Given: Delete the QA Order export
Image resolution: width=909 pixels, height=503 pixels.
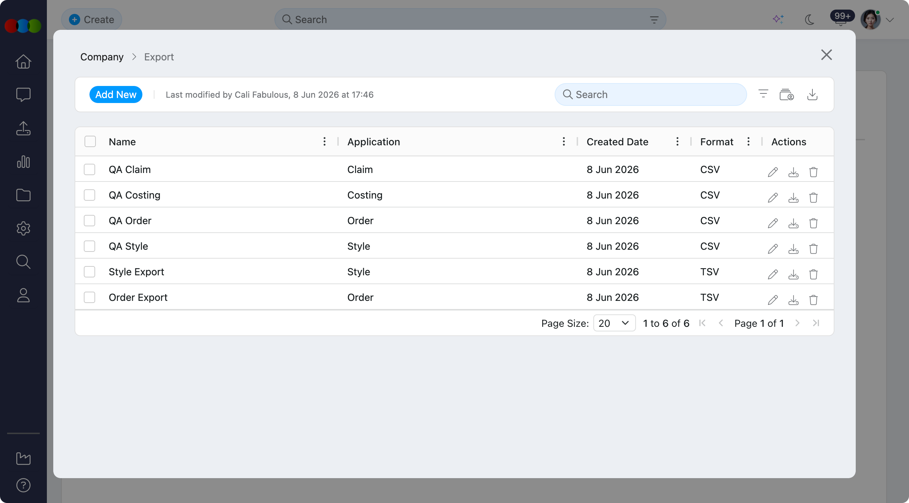Looking at the screenshot, I should [x=813, y=223].
